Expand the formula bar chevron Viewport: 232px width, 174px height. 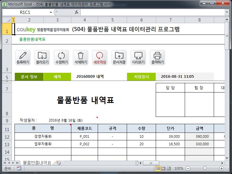[227, 12]
